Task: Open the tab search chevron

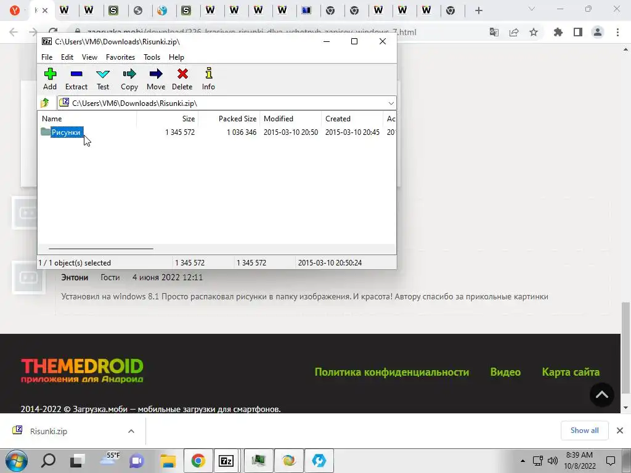Action: [x=532, y=9]
